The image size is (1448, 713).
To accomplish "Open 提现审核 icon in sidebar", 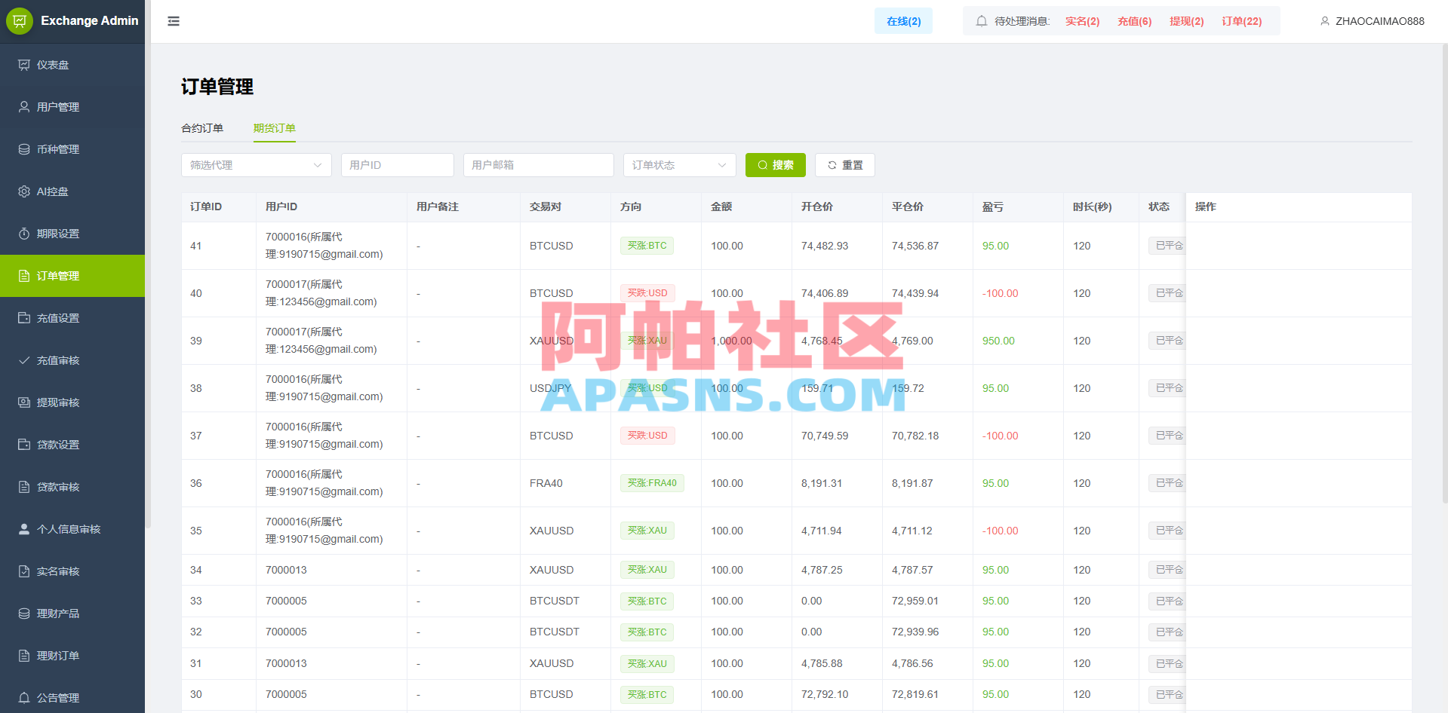I will [24, 402].
